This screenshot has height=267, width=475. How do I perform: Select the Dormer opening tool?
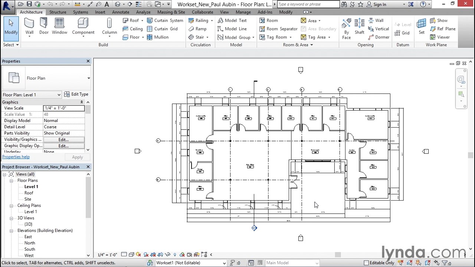(379, 37)
